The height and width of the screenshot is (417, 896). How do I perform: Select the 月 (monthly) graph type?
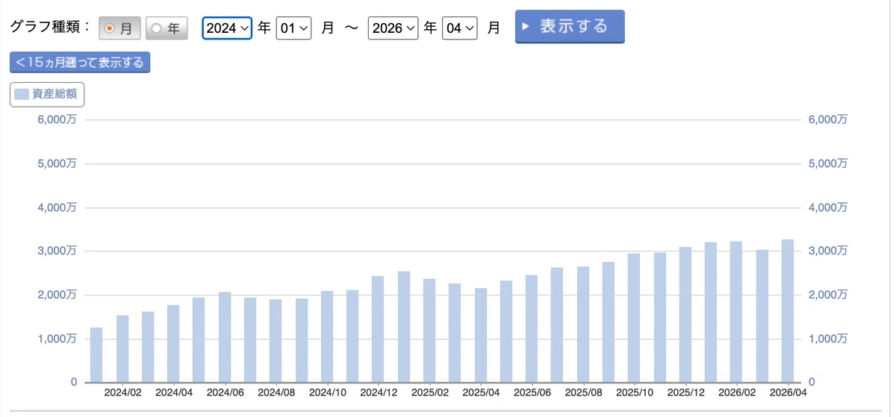(119, 28)
